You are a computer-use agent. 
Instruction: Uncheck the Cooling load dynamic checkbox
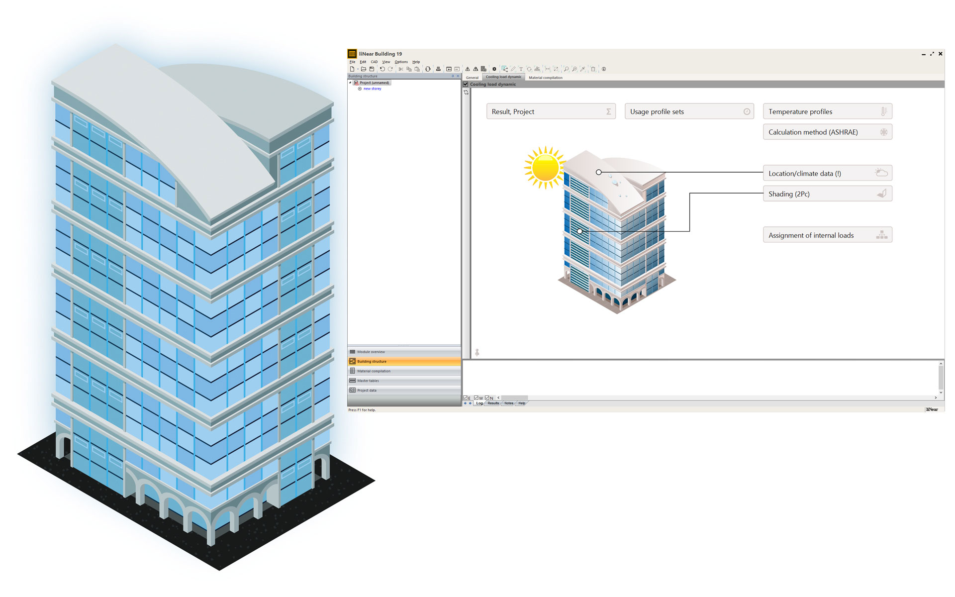click(x=466, y=84)
